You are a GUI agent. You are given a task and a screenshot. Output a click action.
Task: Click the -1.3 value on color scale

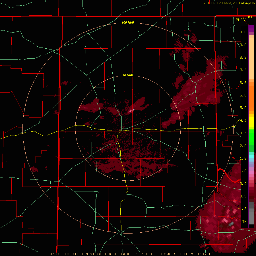coord(242,209)
